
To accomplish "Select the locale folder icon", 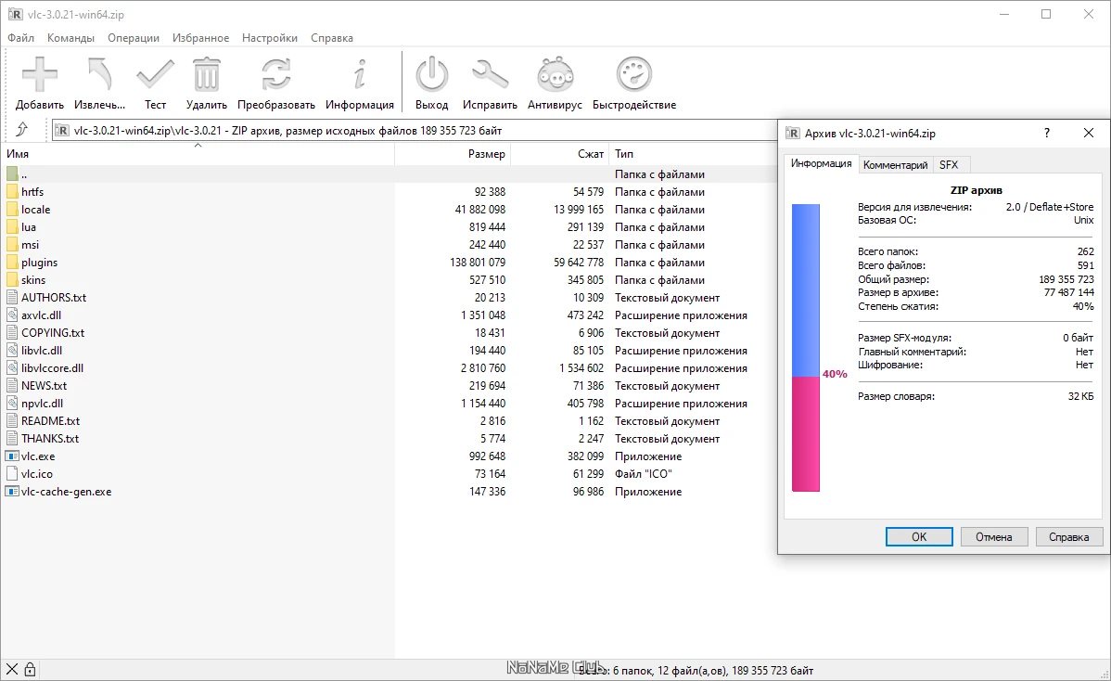I will (x=12, y=209).
